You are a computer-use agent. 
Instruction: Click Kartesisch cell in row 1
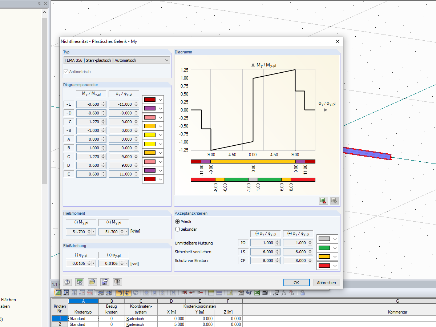[141, 319]
